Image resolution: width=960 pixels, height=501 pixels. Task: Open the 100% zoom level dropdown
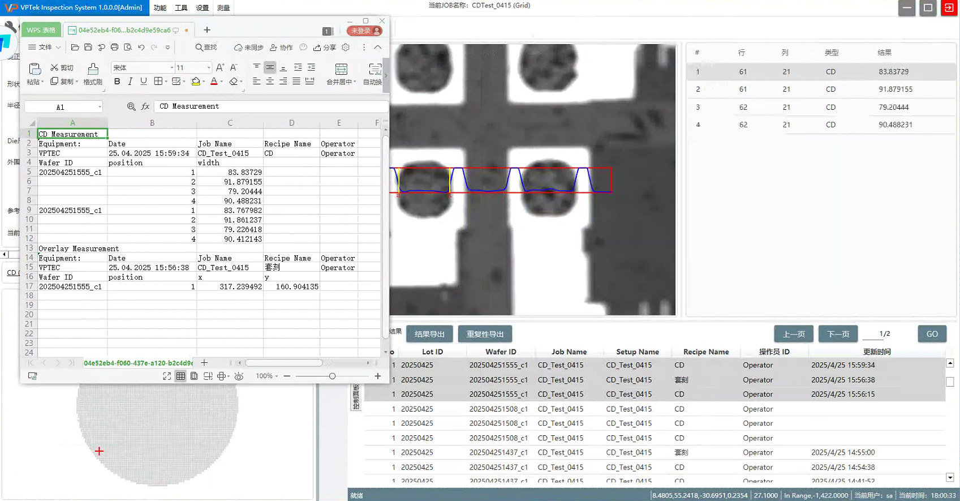267,376
